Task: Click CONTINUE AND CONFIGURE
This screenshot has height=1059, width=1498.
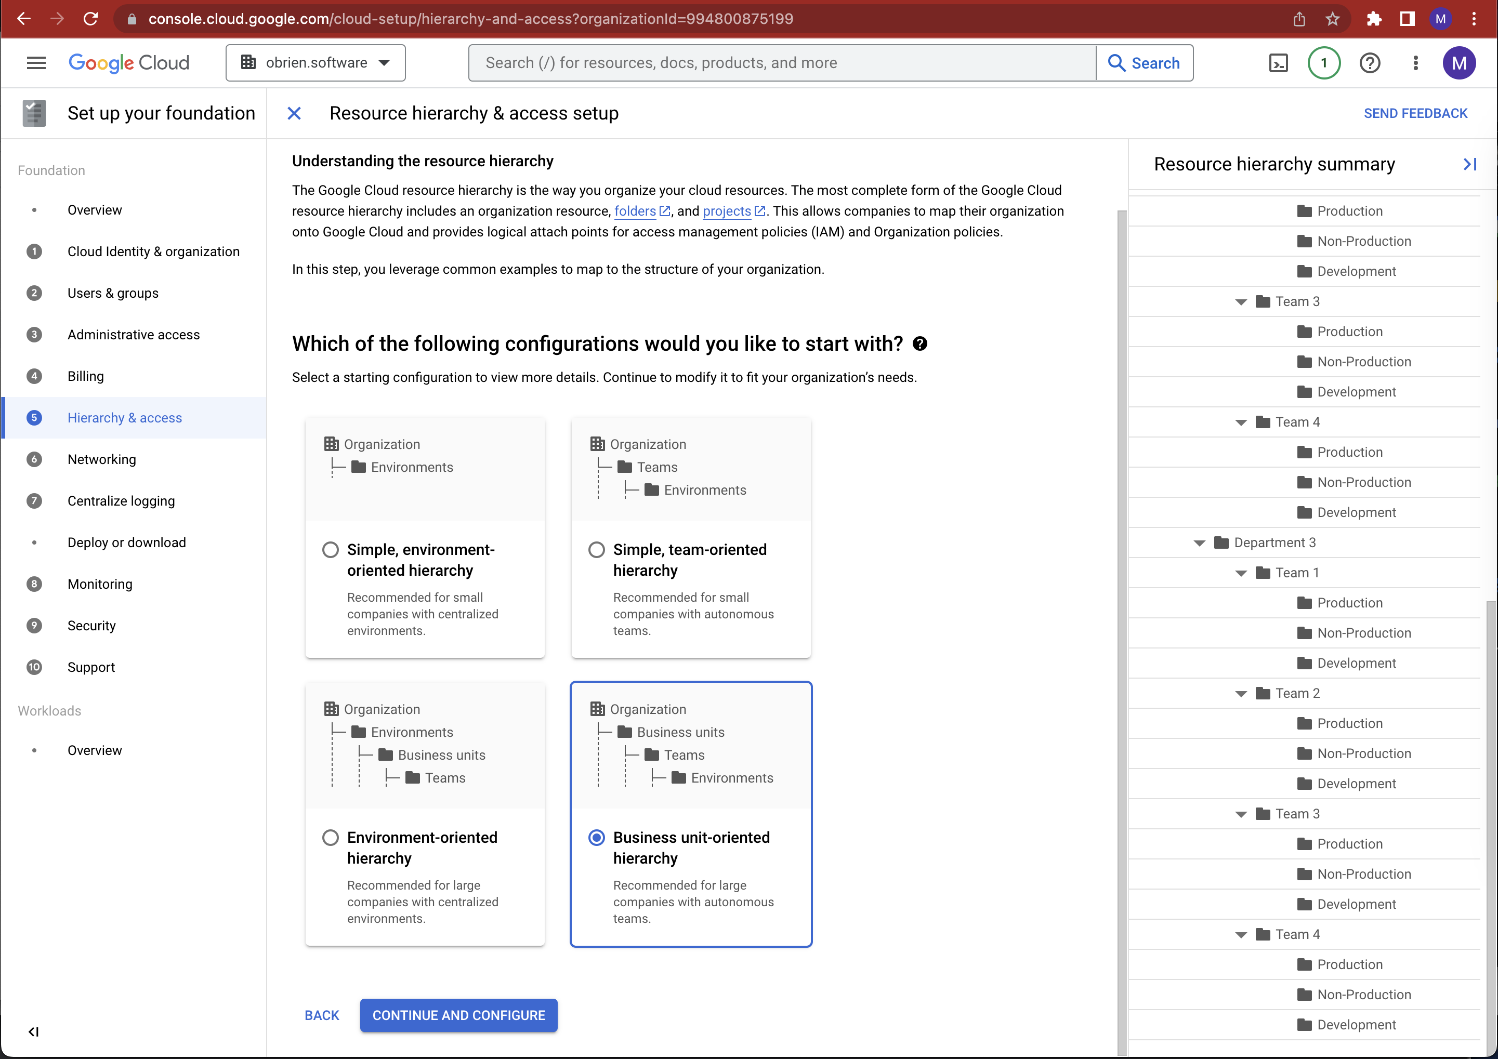Action: pyautogui.click(x=458, y=1015)
